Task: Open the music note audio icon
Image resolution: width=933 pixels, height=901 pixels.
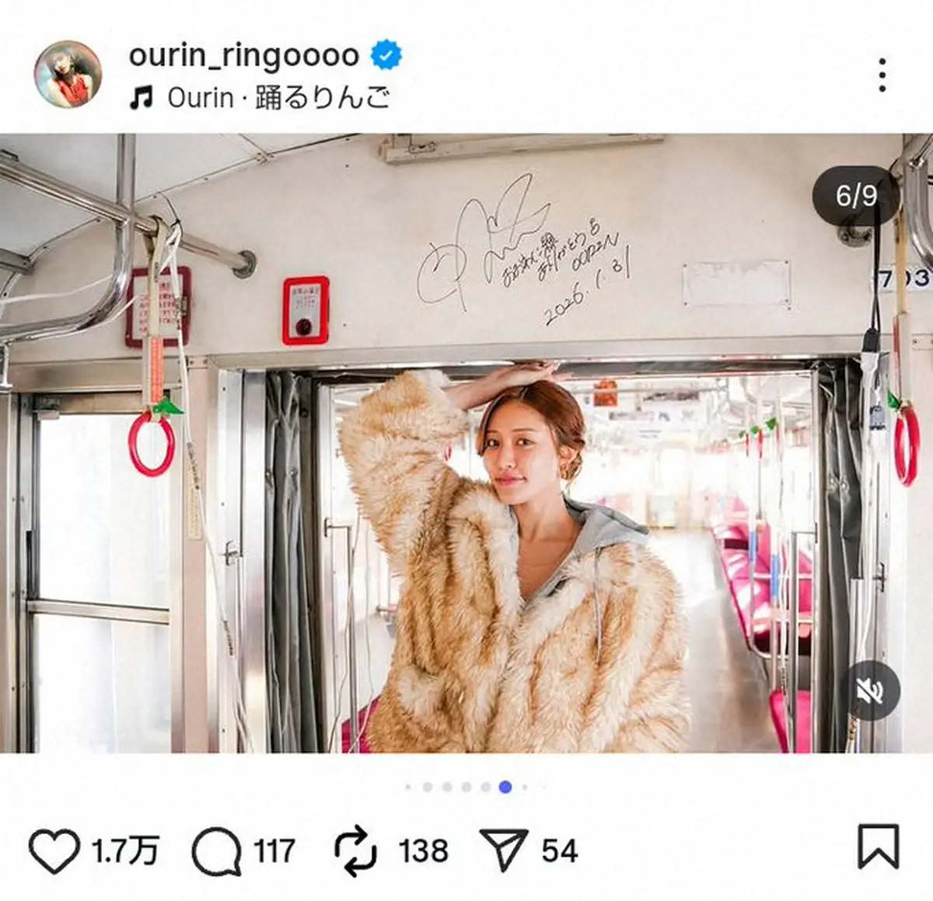Action: tap(141, 98)
